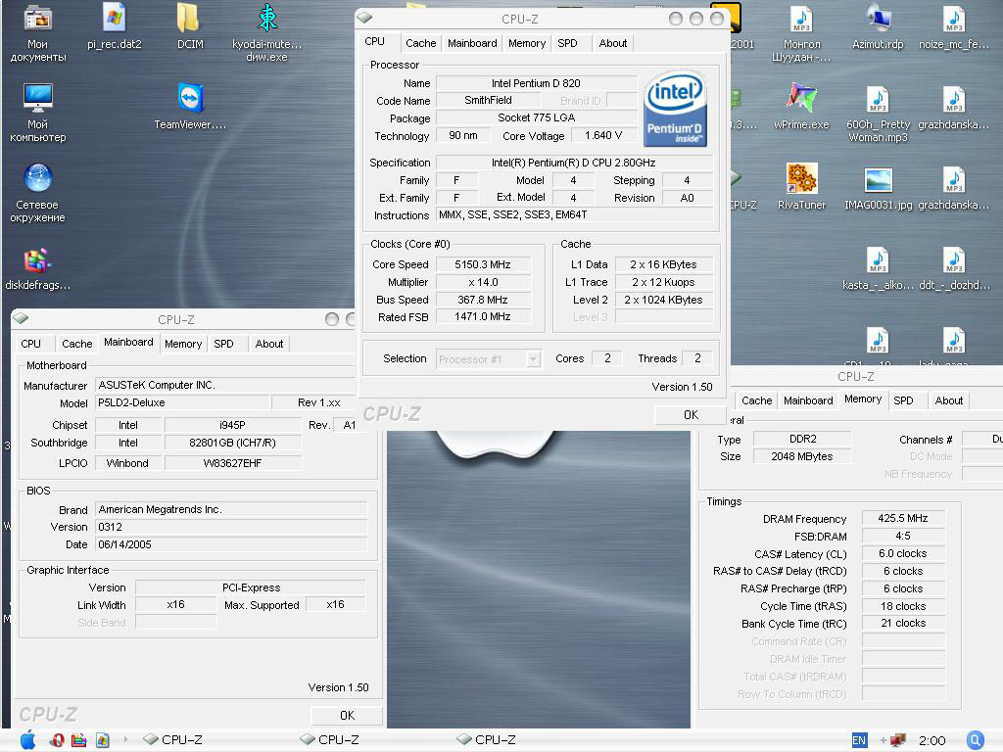The width and height of the screenshot is (1003, 752).
Task: Click the network tray icon
Action: [x=897, y=740]
